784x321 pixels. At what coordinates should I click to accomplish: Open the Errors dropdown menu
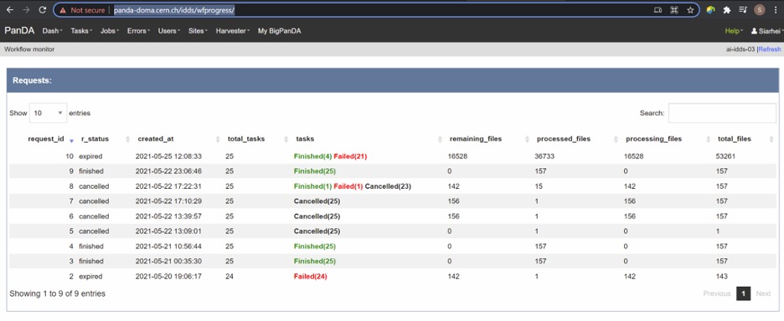tap(138, 31)
